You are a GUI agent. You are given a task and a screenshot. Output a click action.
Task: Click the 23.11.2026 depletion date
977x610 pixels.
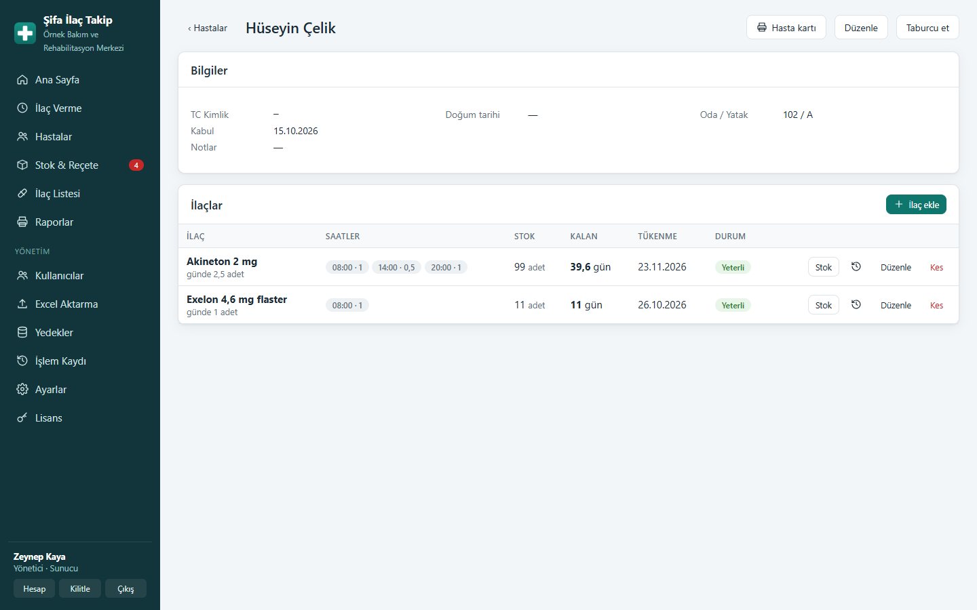pyautogui.click(x=662, y=267)
